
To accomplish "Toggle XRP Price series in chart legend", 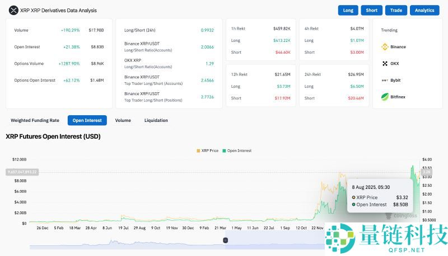I will coord(209,150).
